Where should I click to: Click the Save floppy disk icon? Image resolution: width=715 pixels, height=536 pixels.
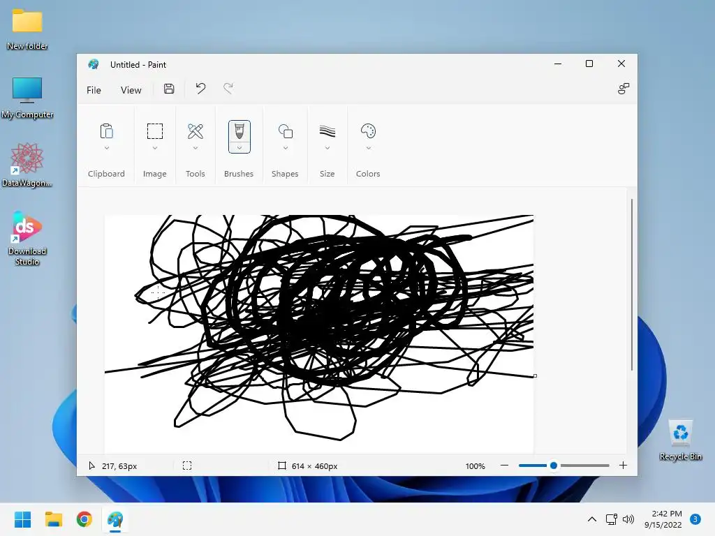[169, 89]
